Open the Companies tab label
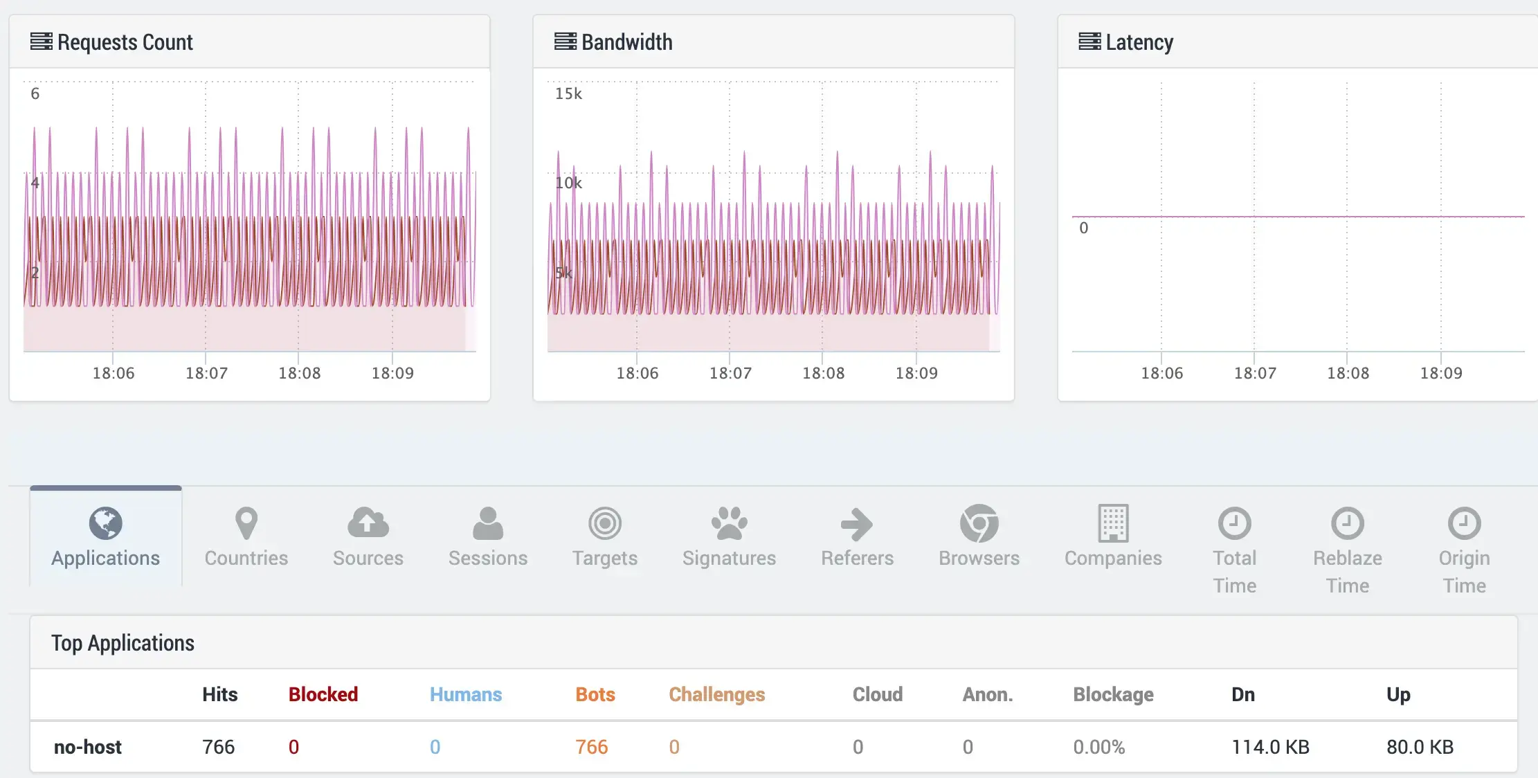Viewport: 1538px width, 778px height. (x=1113, y=558)
